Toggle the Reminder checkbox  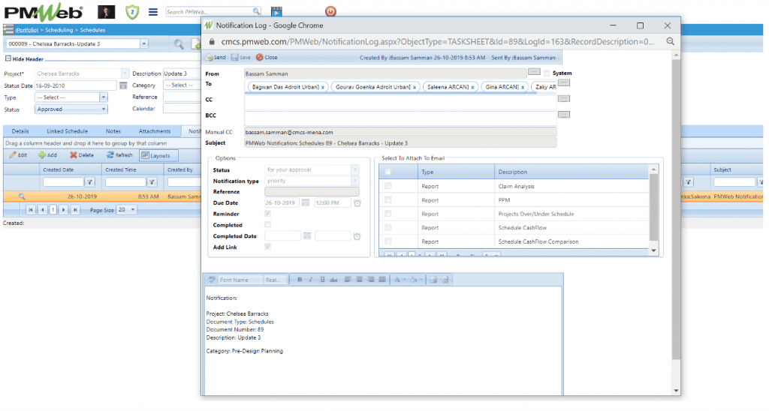click(267, 214)
